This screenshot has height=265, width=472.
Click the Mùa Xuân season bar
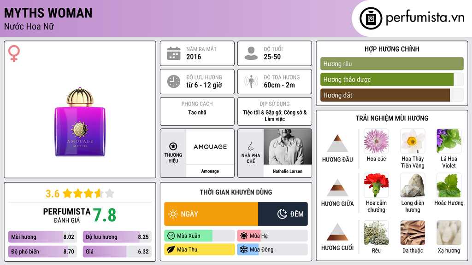pos(199,236)
